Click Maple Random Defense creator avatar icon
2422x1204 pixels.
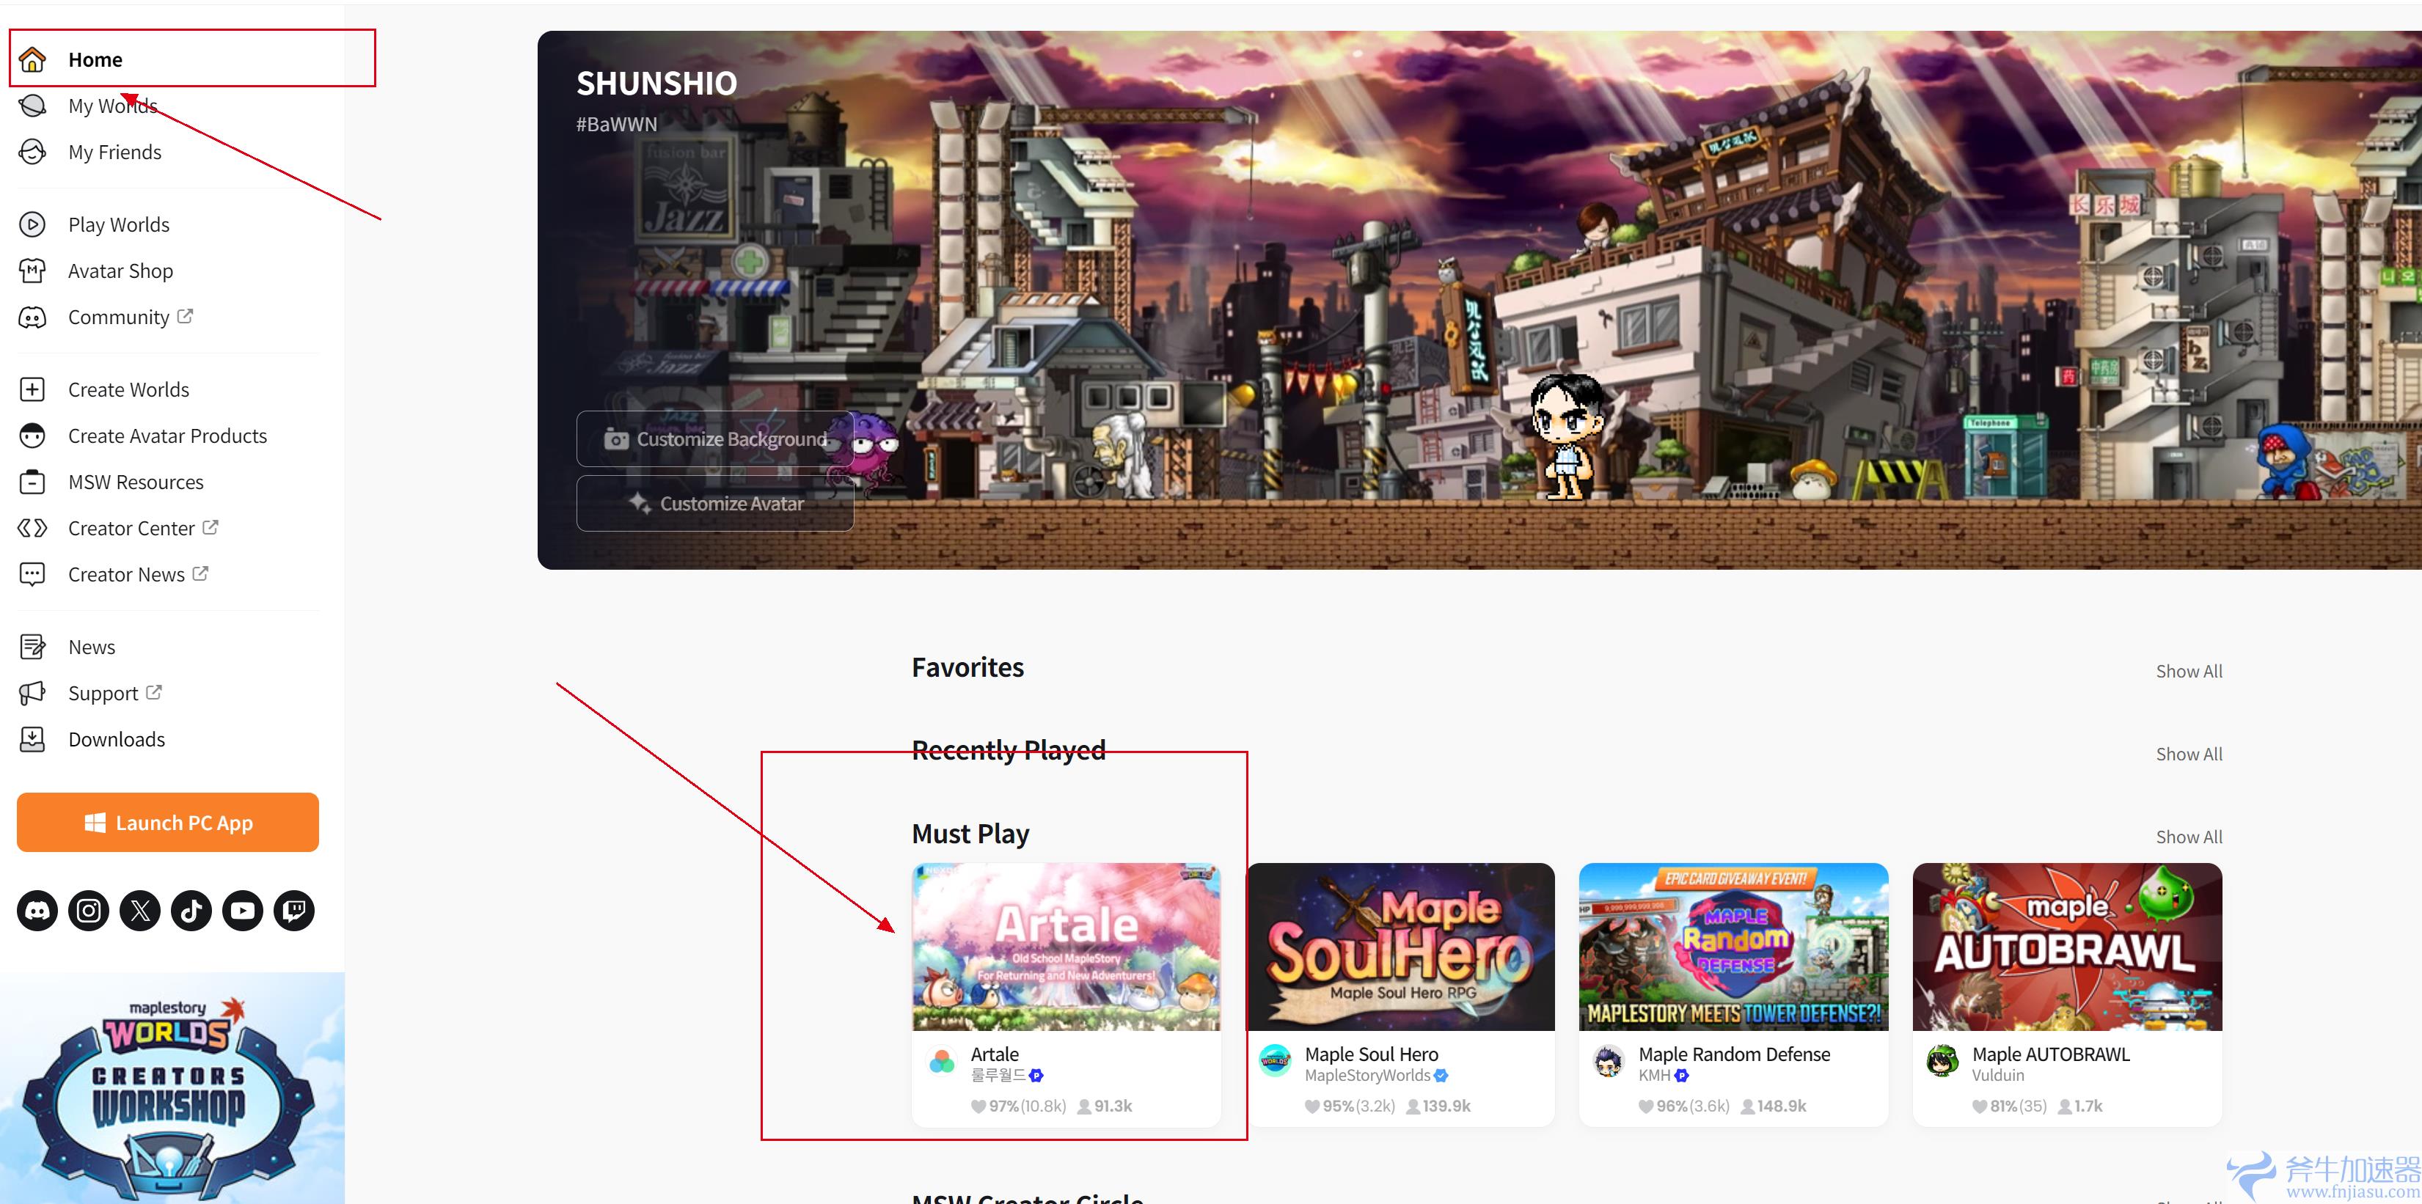click(x=1609, y=1061)
